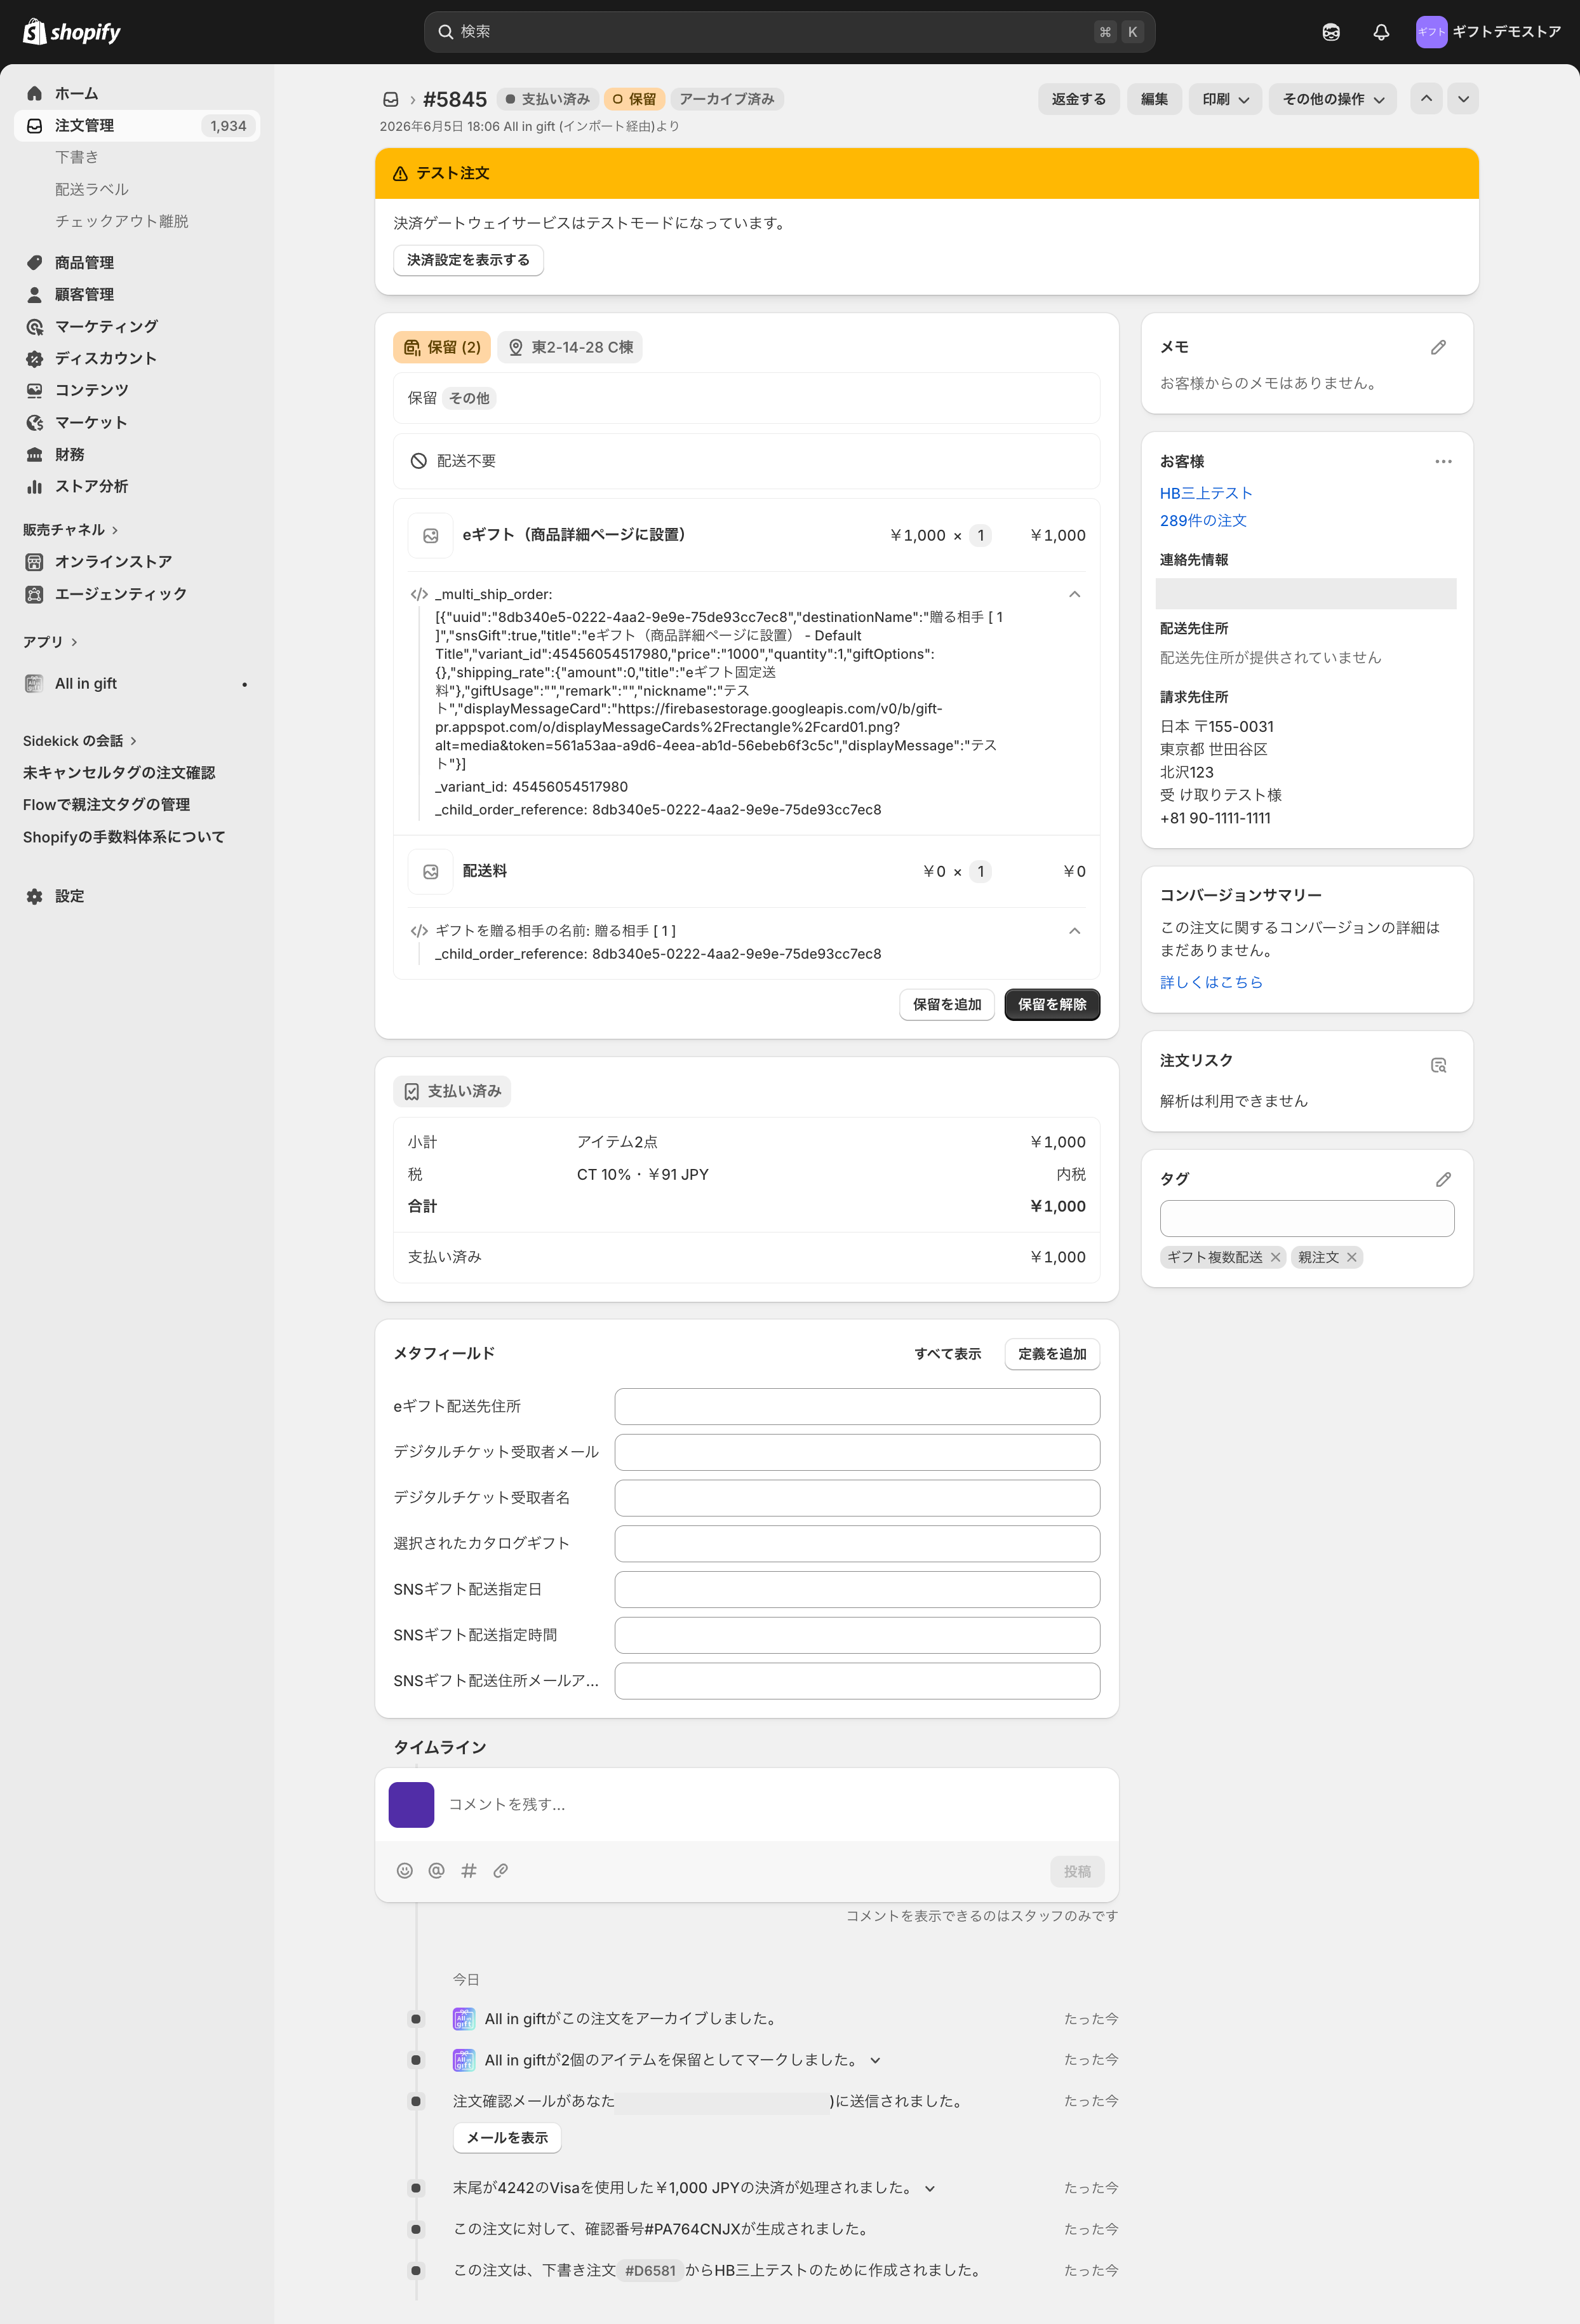Edit タグ with pencil icon
This screenshot has width=1580, height=2324.
[x=1443, y=1179]
